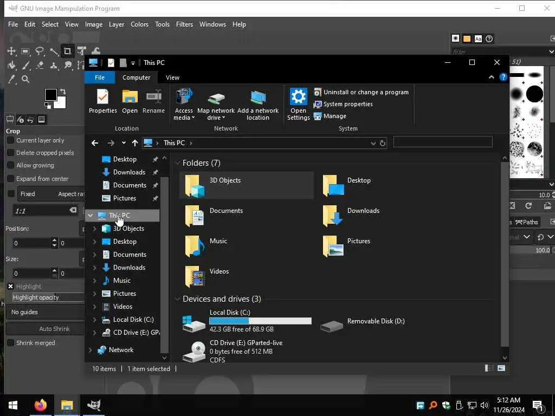Open the Device Status tab in GIMP
Screen dimensions: 555x416
click(20, 120)
